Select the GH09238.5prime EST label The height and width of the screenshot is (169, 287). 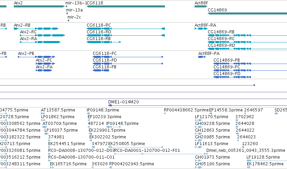212,124
